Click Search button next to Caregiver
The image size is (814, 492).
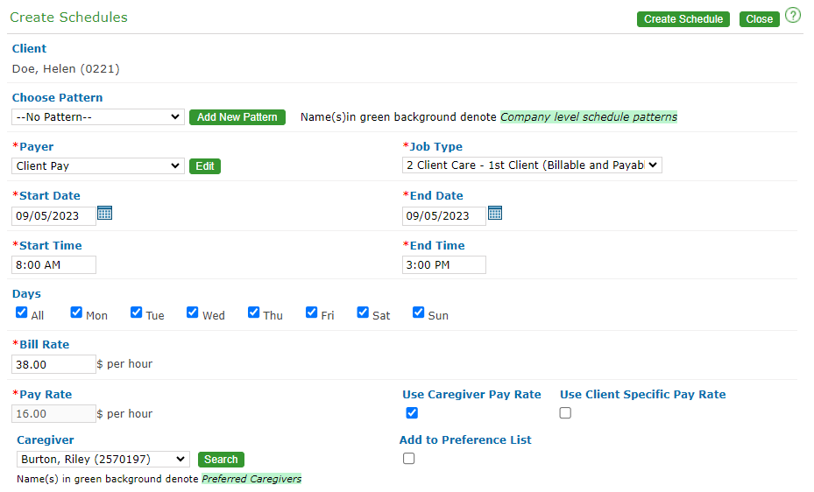click(x=221, y=460)
